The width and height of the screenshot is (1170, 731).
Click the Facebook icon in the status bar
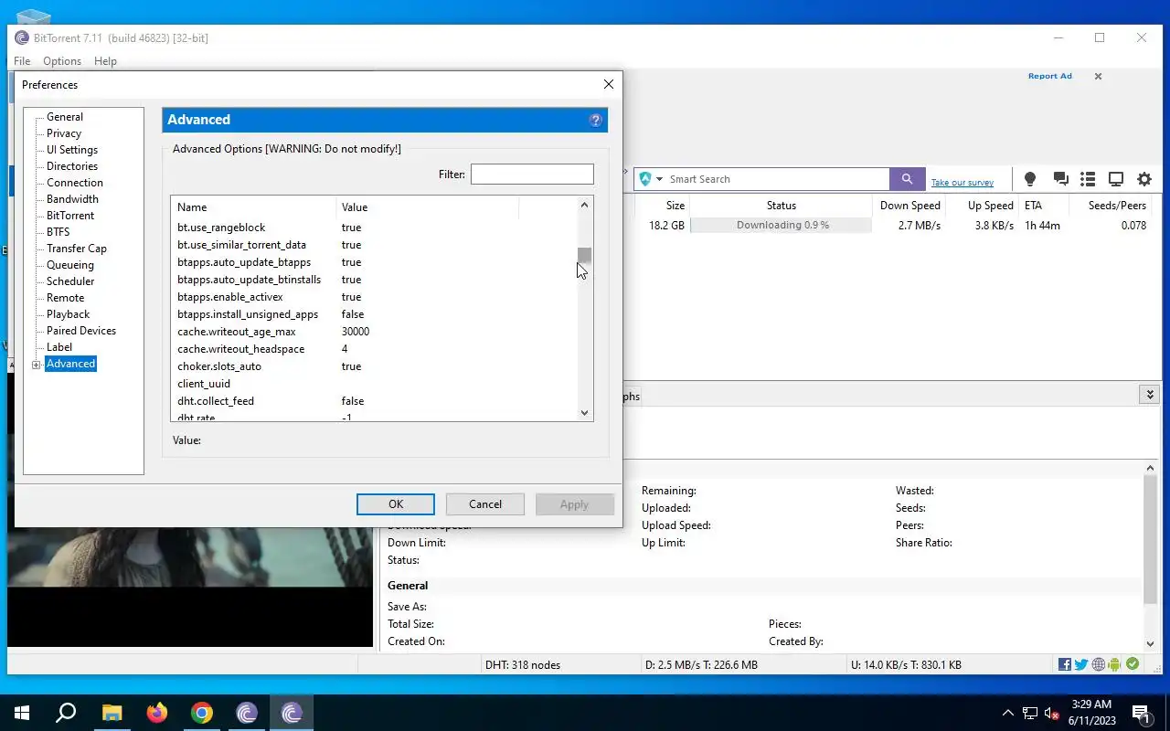pyautogui.click(x=1065, y=664)
